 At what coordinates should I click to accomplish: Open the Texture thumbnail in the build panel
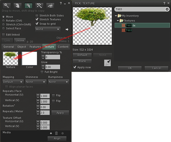(x=10, y=58)
